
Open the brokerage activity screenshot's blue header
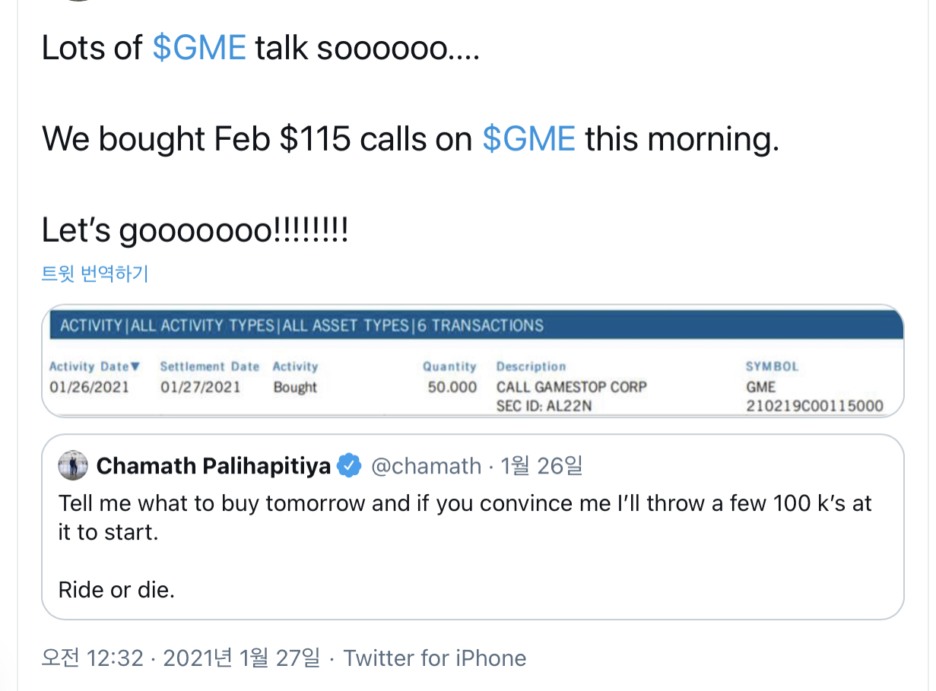tap(472, 325)
